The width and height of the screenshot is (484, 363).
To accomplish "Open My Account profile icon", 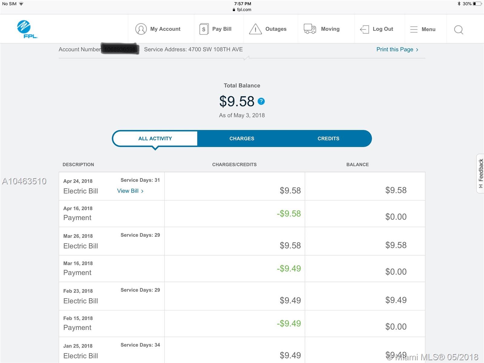I will (141, 29).
